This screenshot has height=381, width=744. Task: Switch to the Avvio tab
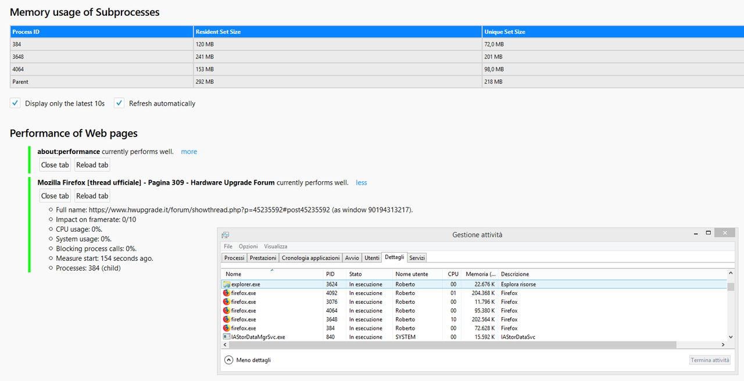point(352,258)
